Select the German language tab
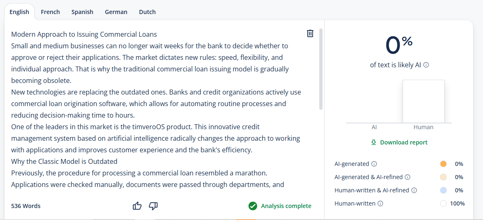The width and height of the screenshot is (483, 220). point(116,12)
